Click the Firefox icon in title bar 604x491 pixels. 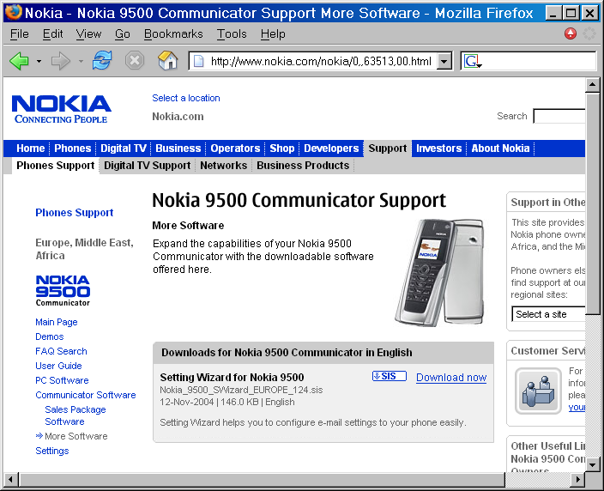pos(14,12)
